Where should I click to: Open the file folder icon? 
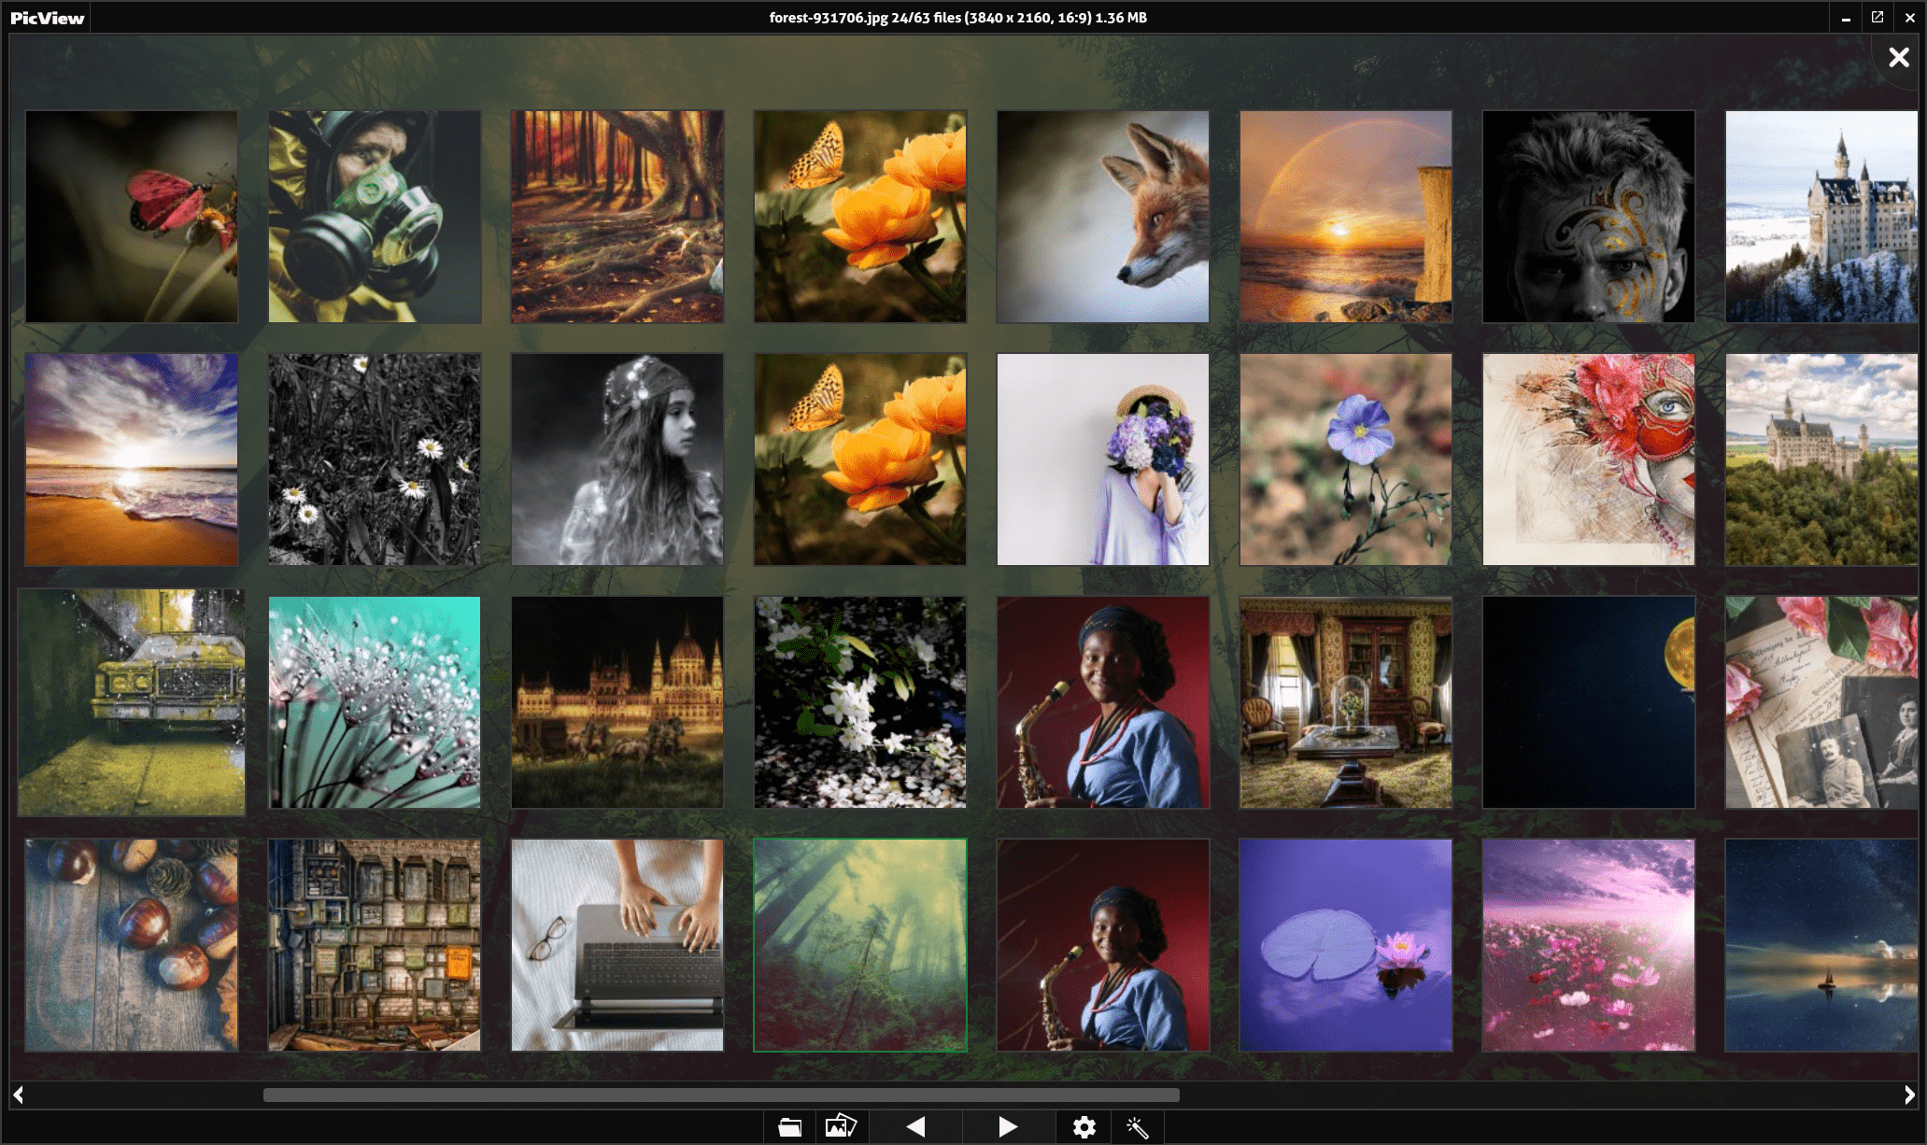[789, 1127]
